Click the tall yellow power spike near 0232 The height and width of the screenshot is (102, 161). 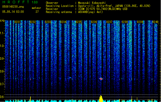(30, 99)
